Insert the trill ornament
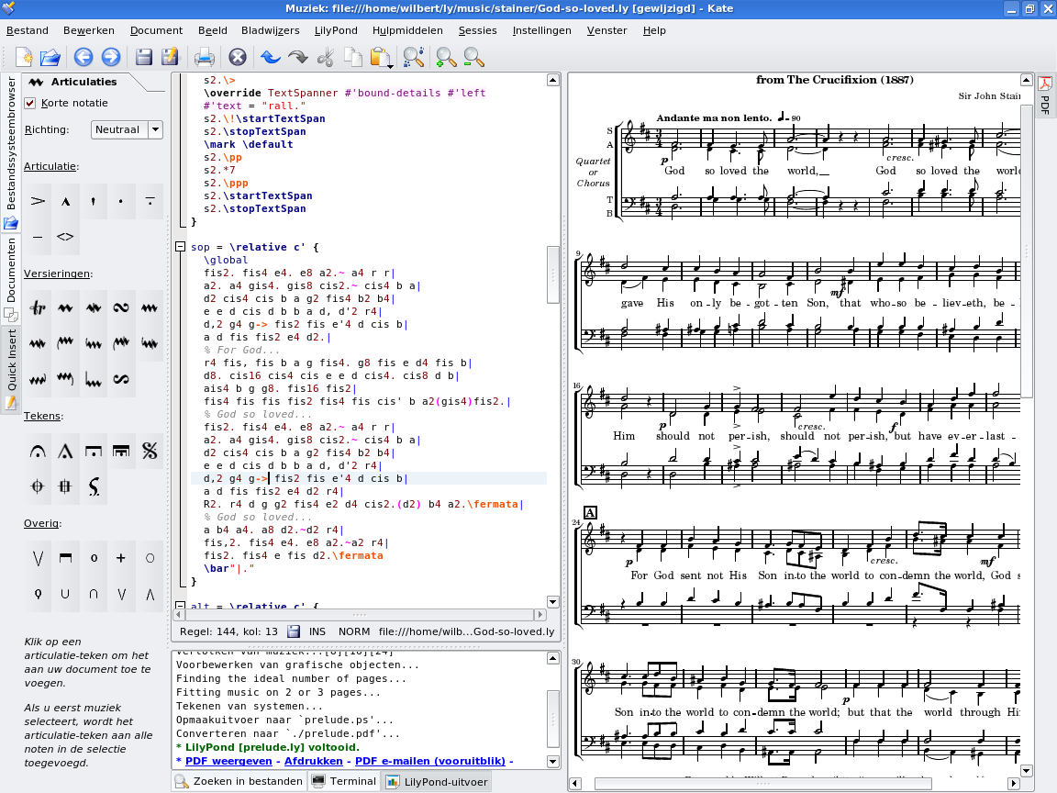 [x=38, y=307]
